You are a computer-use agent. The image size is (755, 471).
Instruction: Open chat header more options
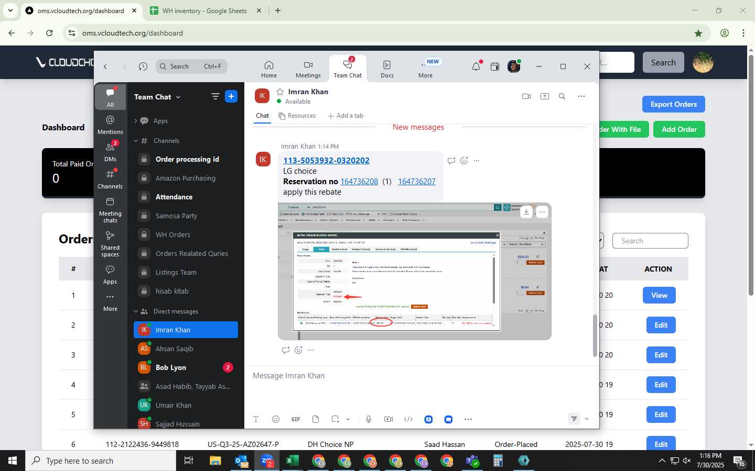point(581,96)
